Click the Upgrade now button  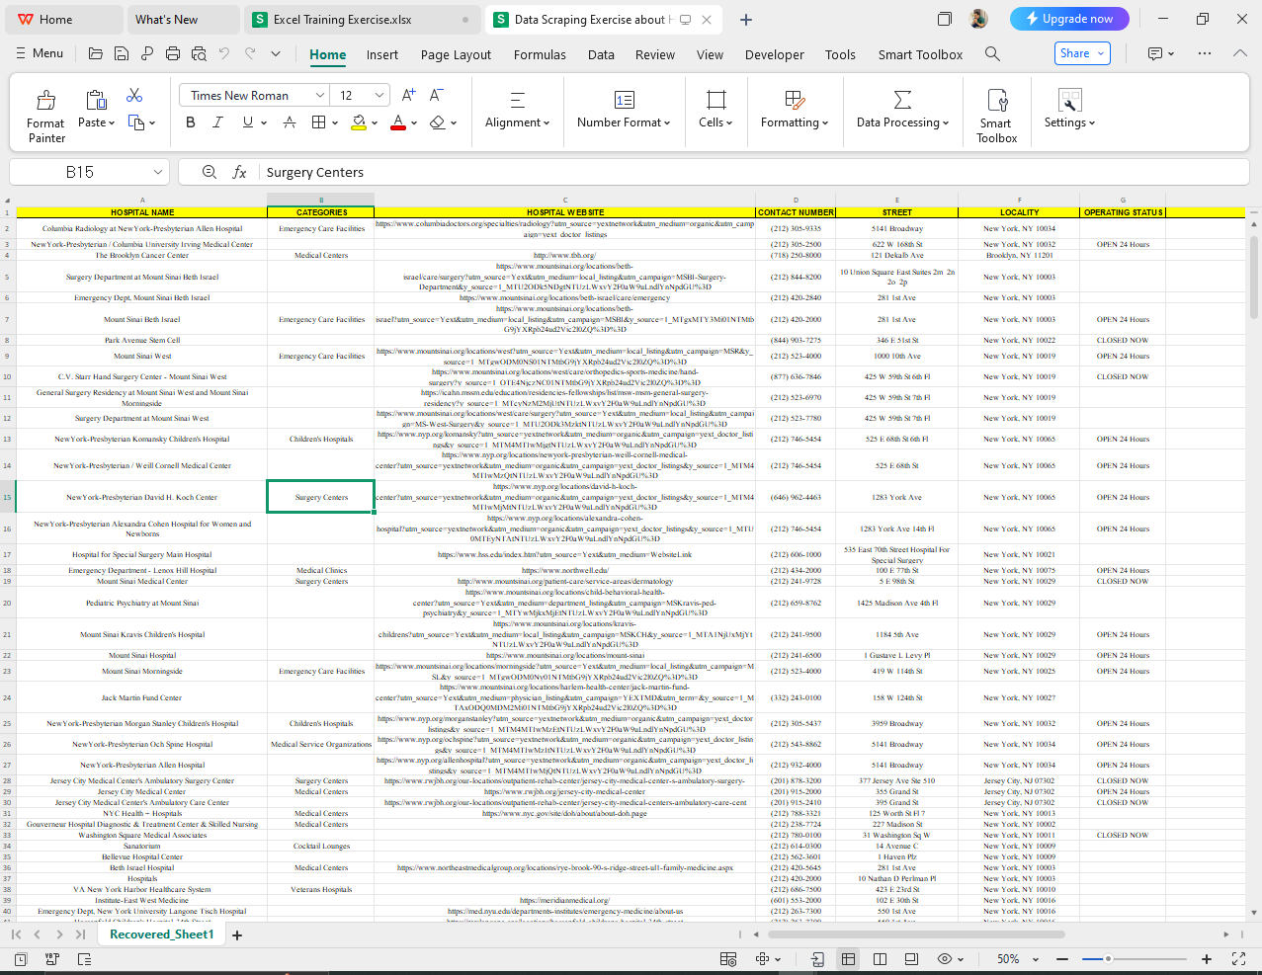[x=1069, y=19]
